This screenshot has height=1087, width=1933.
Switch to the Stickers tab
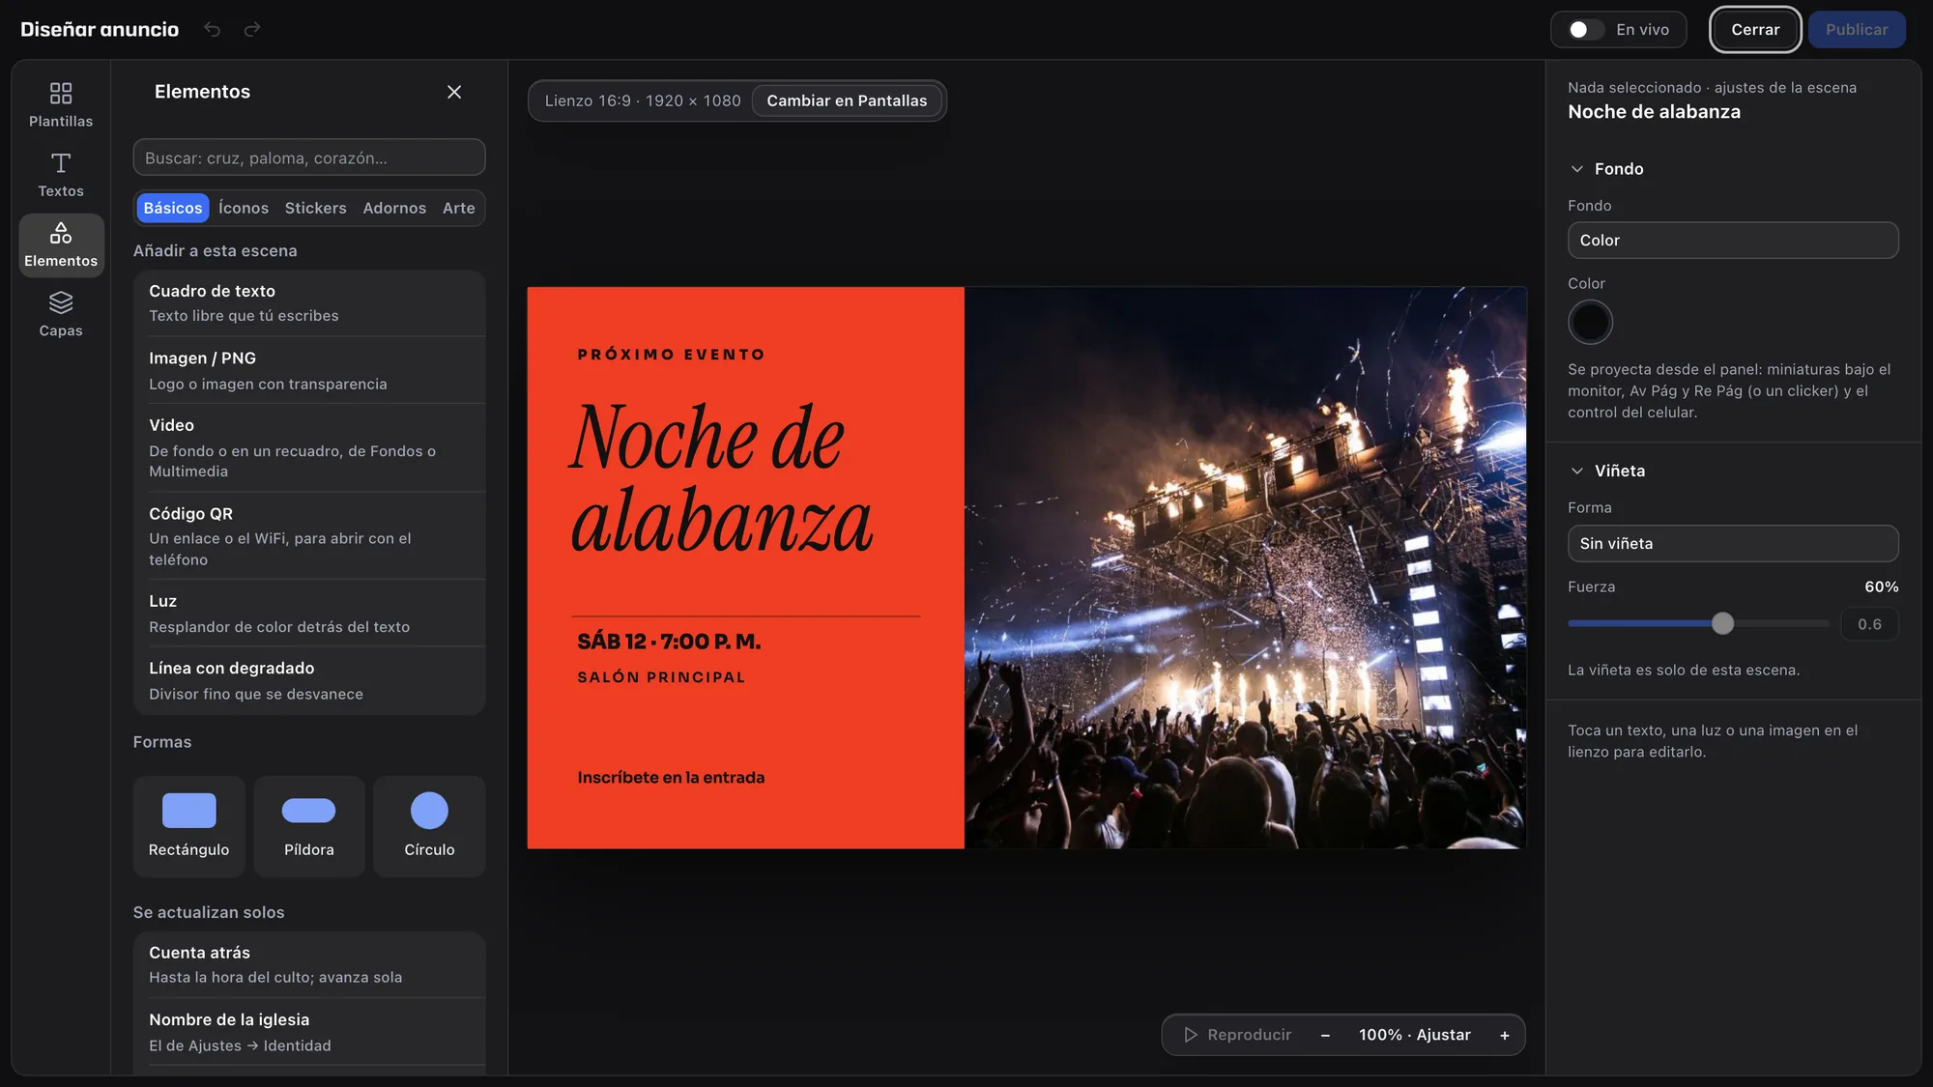[x=315, y=208]
